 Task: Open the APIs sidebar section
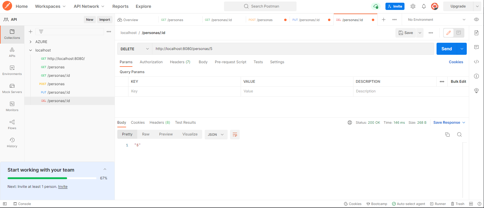(12, 52)
